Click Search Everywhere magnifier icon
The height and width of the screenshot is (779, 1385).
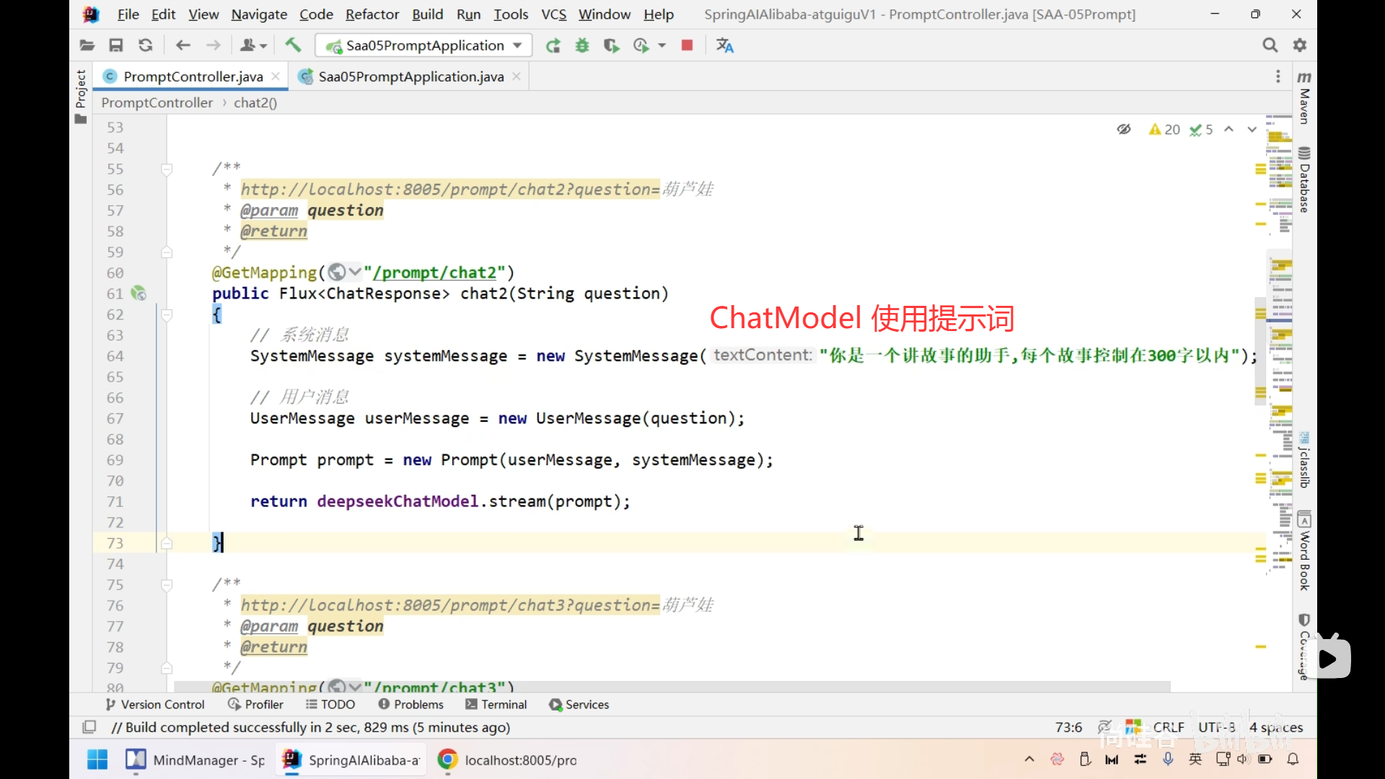[1270, 45]
